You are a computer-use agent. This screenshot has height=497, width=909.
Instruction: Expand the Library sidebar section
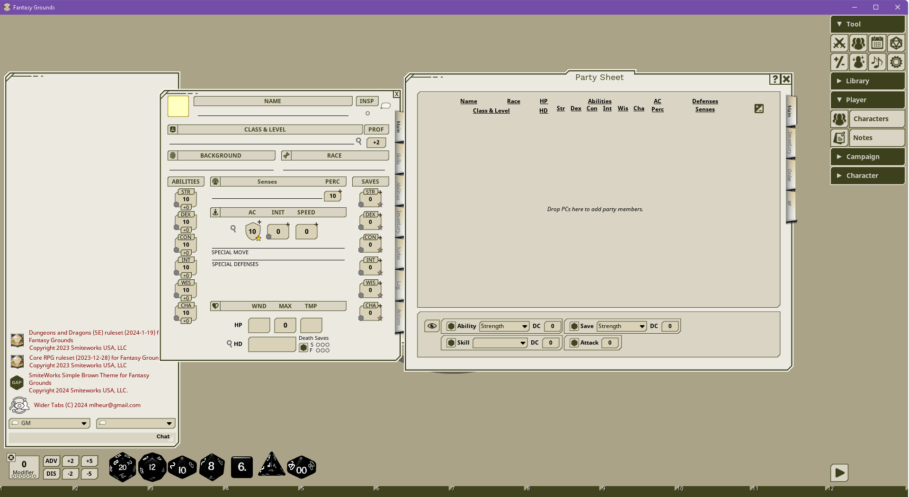(x=867, y=81)
